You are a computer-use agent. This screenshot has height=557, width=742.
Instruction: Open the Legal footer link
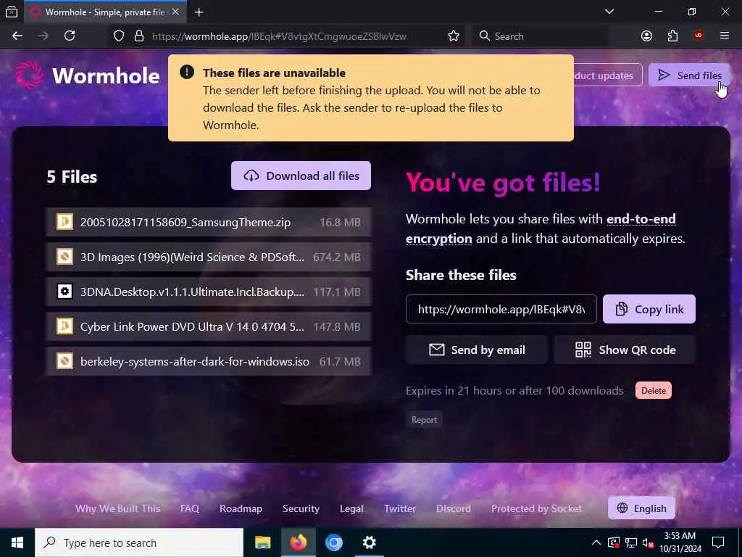(351, 508)
